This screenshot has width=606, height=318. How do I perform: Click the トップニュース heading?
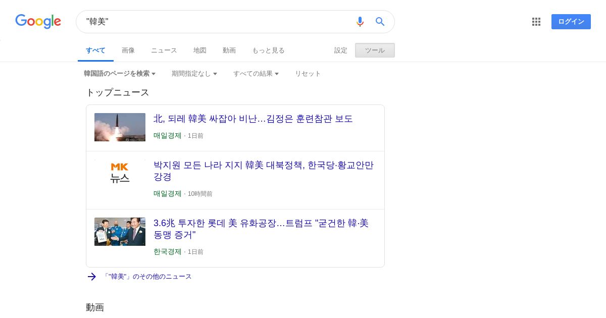(x=118, y=92)
